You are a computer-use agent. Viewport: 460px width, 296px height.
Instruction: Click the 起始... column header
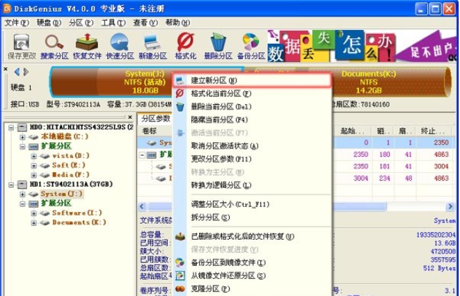point(354,131)
